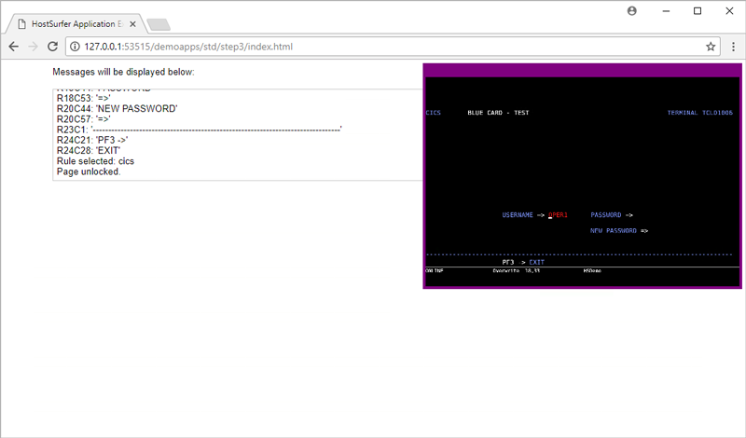Click BLUE CARD - TEST heading in the terminal
Image resolution: width=746 pixels, height=438 pixels.
coord(498,113)
